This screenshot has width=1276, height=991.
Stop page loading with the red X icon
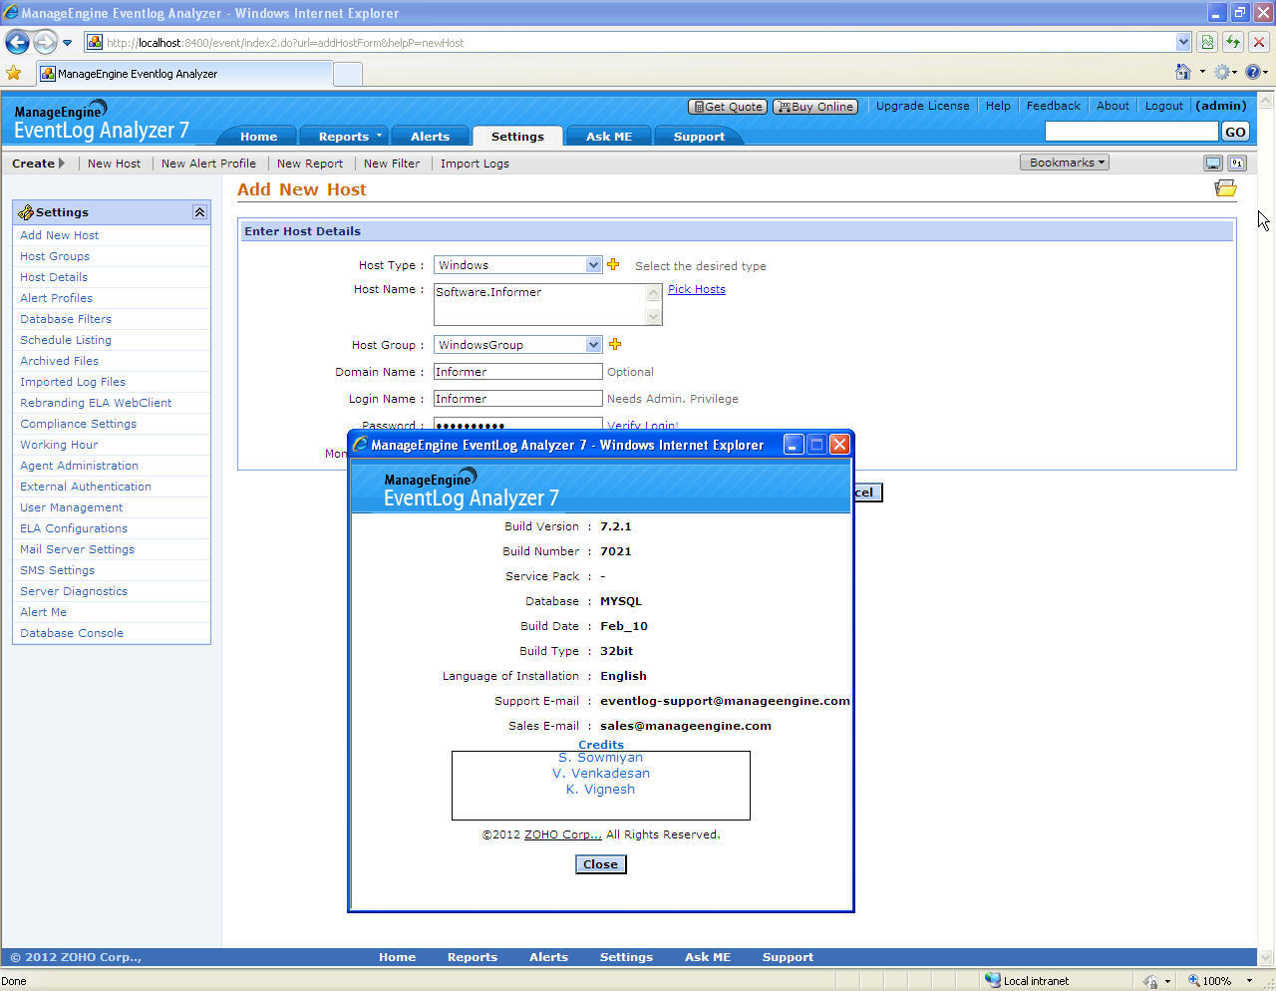(x=1258, y=42)
